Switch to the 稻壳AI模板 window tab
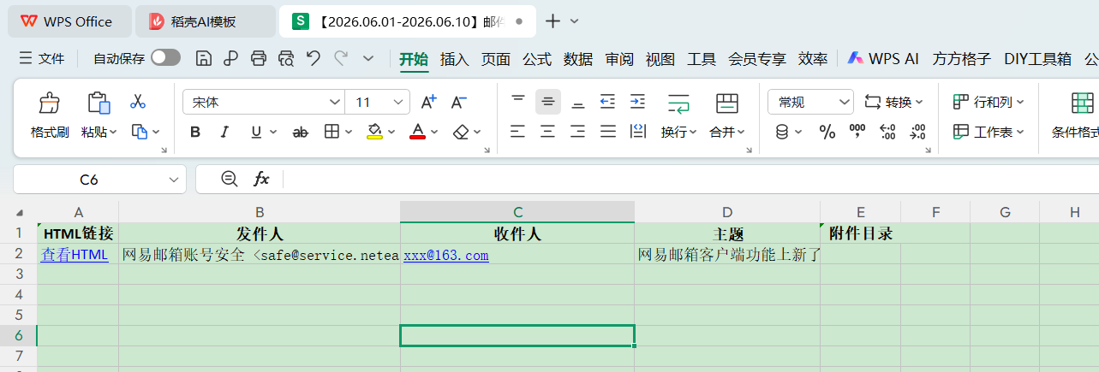This screenshot has height=372, width=1099. point(206,21)
